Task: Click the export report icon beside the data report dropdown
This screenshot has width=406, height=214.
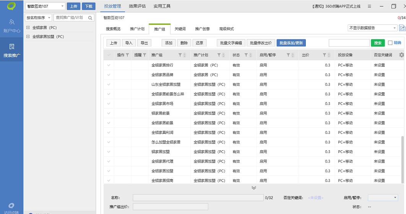Action: [x=402, y=28]
